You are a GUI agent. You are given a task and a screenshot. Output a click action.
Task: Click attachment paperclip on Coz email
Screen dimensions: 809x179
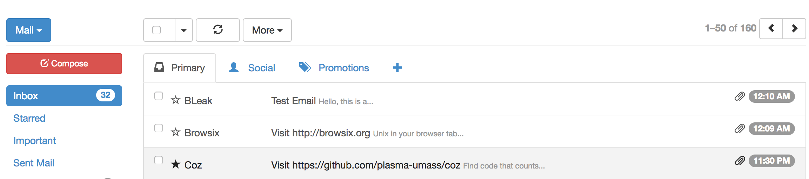coord(740,161)
